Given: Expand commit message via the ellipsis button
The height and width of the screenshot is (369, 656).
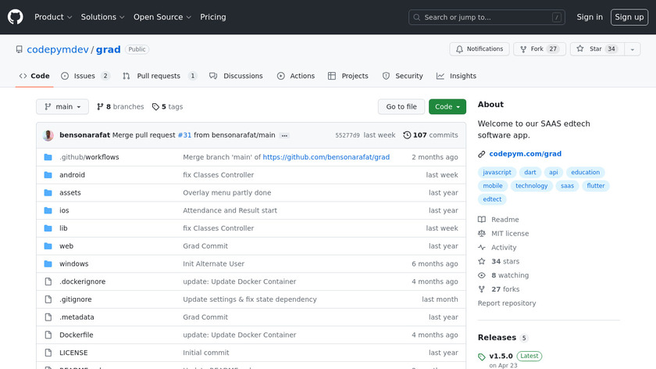Looking at the screenshot, I should (284, 135).
